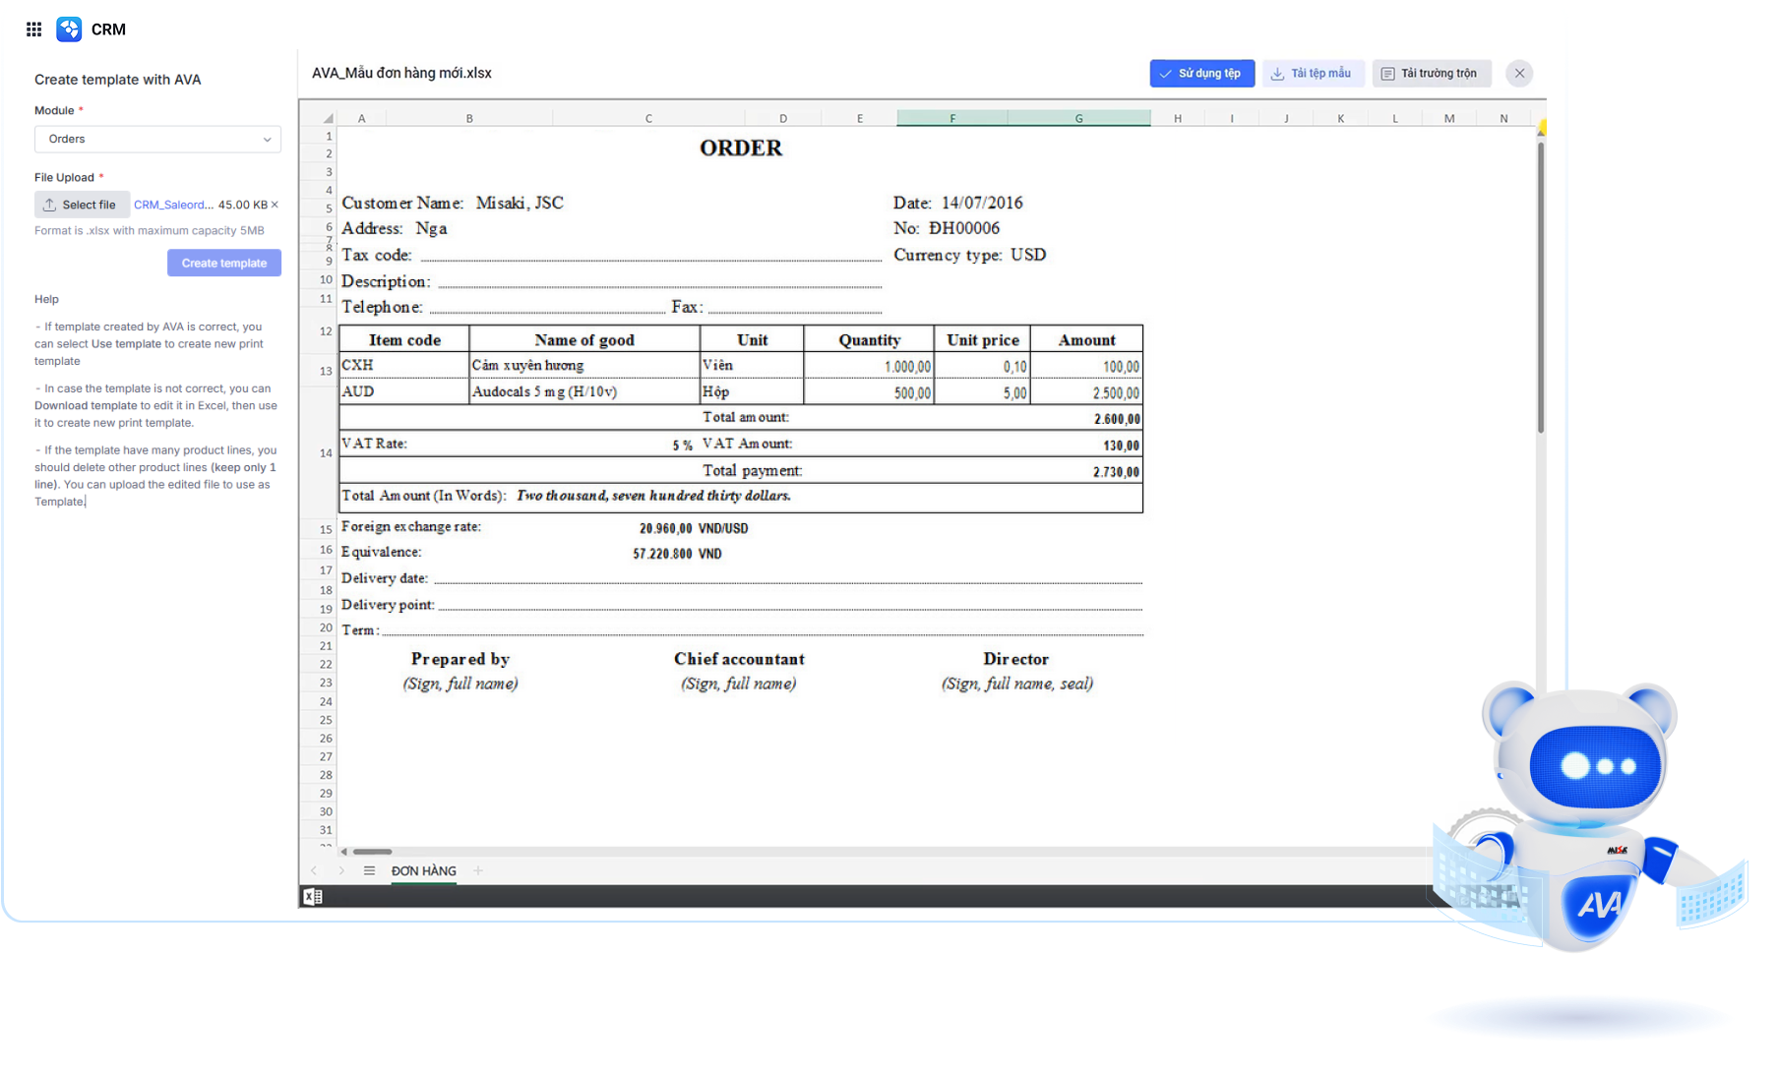Open the app launcher grid icon

[33, 30]
